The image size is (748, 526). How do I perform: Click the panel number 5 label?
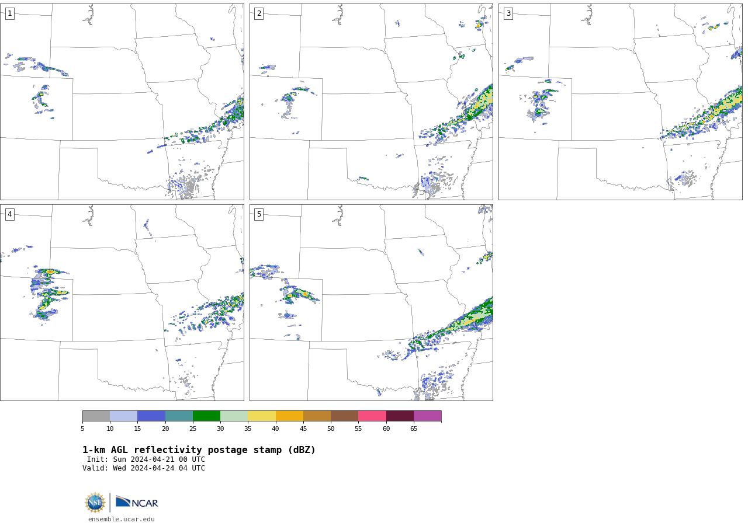[259, 214]
